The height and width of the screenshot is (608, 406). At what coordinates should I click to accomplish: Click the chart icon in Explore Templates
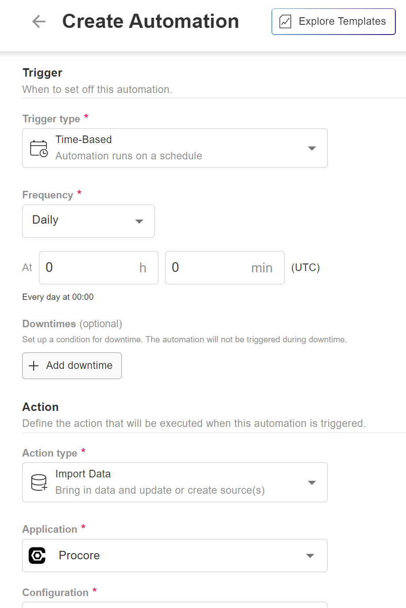click(286, 21)
